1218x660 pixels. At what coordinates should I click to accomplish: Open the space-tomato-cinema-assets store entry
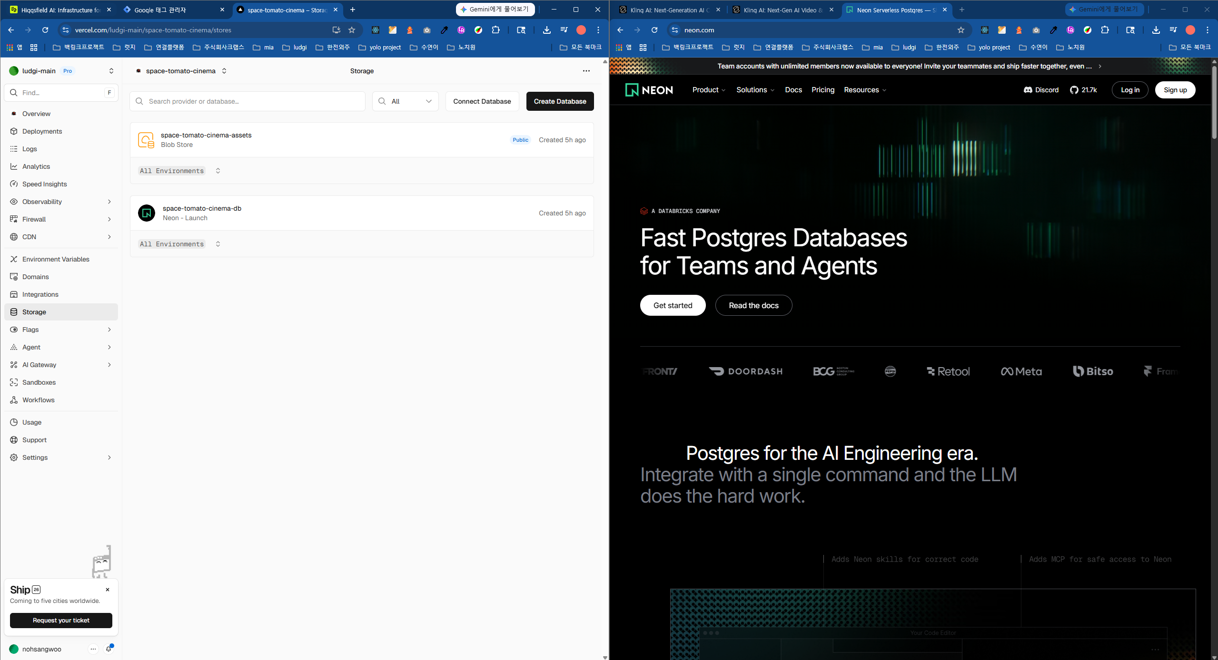click(x=362, y=140)
